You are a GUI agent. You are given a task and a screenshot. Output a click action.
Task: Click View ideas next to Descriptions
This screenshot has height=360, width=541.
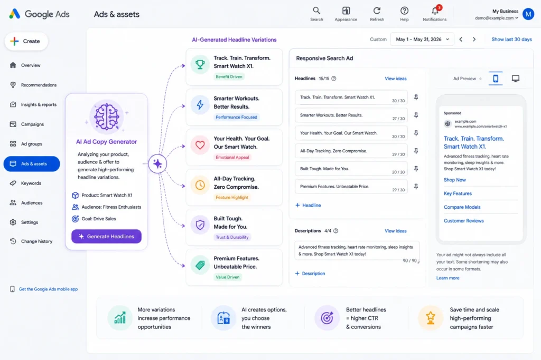pyautogui.click(x=395, y=231)
